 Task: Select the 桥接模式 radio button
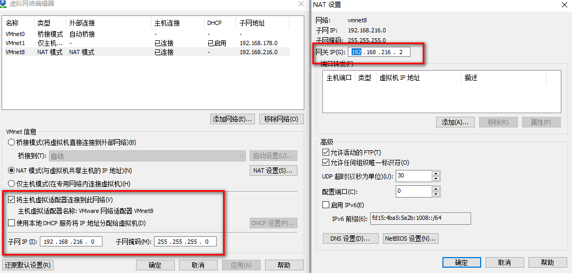coord(12,142)
